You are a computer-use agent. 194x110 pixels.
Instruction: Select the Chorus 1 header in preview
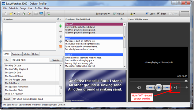94,24
